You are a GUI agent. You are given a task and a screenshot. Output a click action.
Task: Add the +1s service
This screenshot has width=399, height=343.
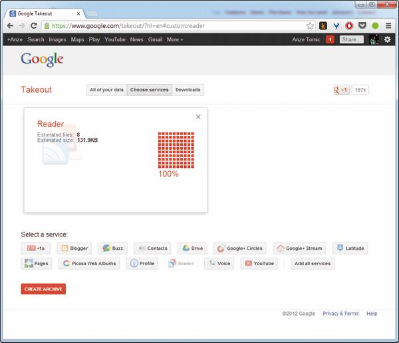[x=36, y=248]
